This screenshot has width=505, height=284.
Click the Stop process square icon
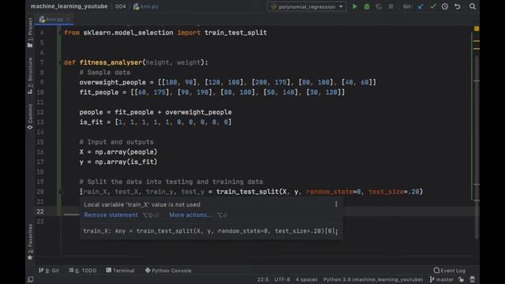[x=391, y=6]
